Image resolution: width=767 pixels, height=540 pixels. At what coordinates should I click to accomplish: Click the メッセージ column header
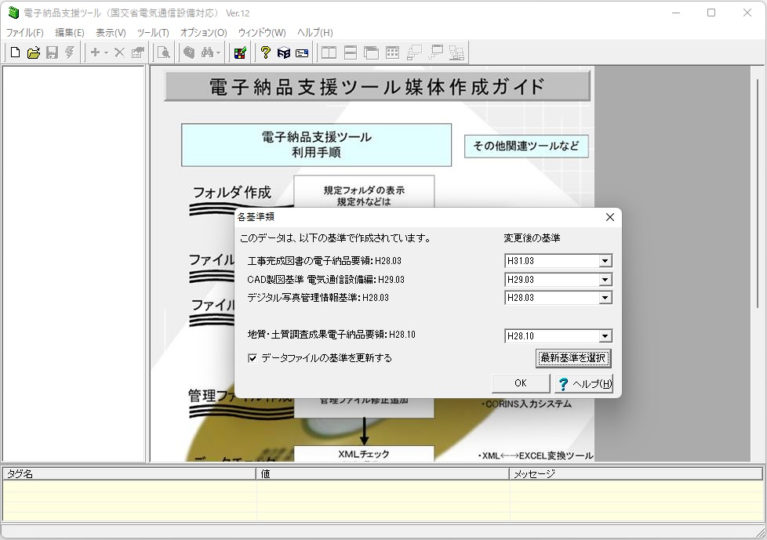636,473
